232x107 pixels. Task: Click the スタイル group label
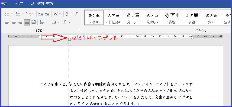coord(201,31)
